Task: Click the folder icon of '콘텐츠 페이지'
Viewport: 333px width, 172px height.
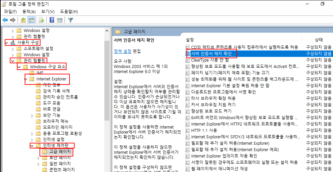Action: coord(45,170)
